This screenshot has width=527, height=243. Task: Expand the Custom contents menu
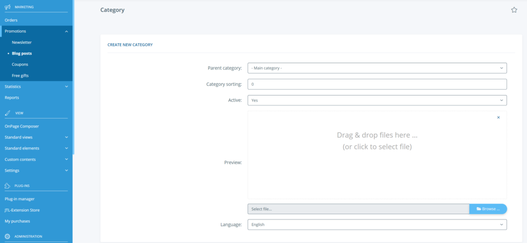66,159
